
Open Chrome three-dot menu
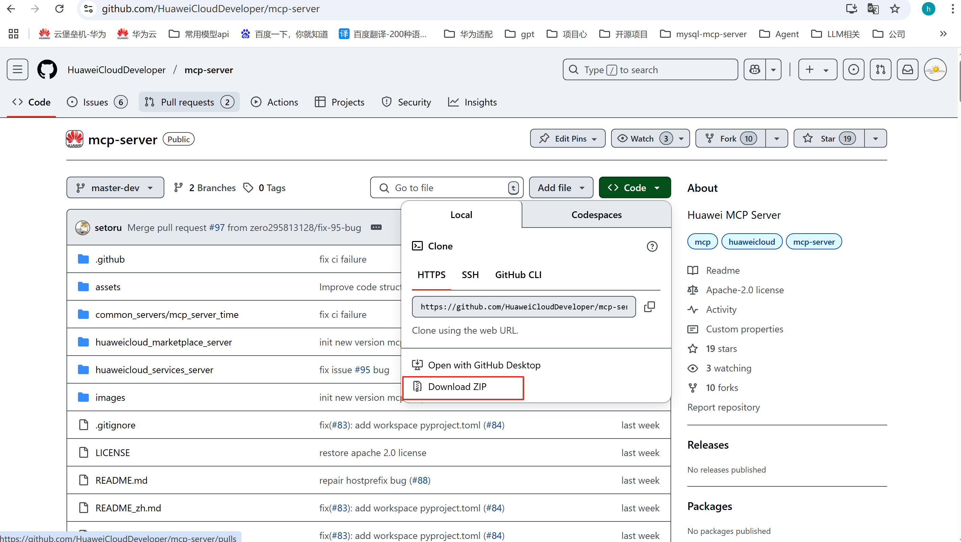953,8
